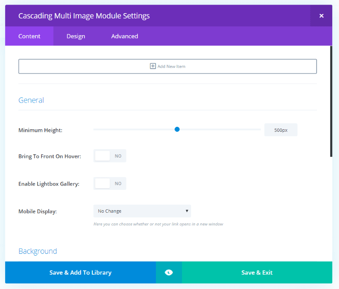Image resolution: width=339 pixels, height=289 pixels.
Task: Click the eye preview icon
Action: click(169, 272)
